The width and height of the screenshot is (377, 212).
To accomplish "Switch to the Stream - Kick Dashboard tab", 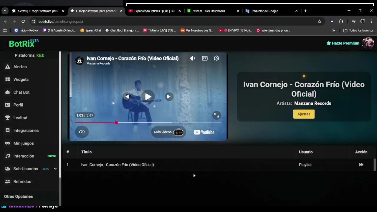I will click(x=213, y=11).
